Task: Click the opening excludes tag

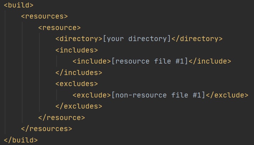Action: [x=77, y=84]
